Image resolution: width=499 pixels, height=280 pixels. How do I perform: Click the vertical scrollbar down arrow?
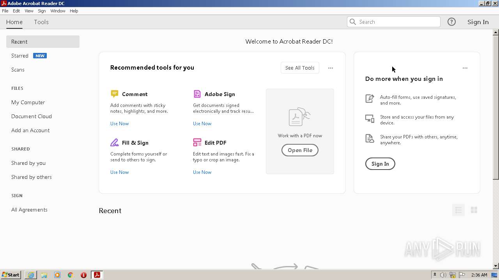click(496, 266)
